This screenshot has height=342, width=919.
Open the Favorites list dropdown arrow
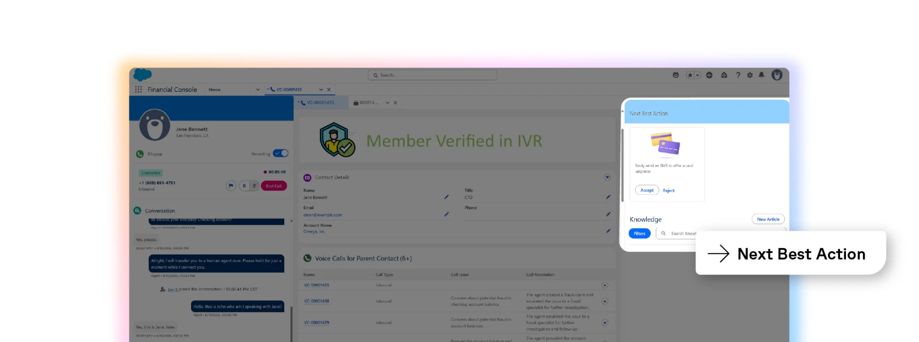pos(697,75)
